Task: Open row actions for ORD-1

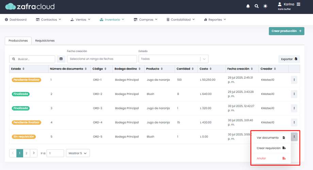Action: (294, 80)
